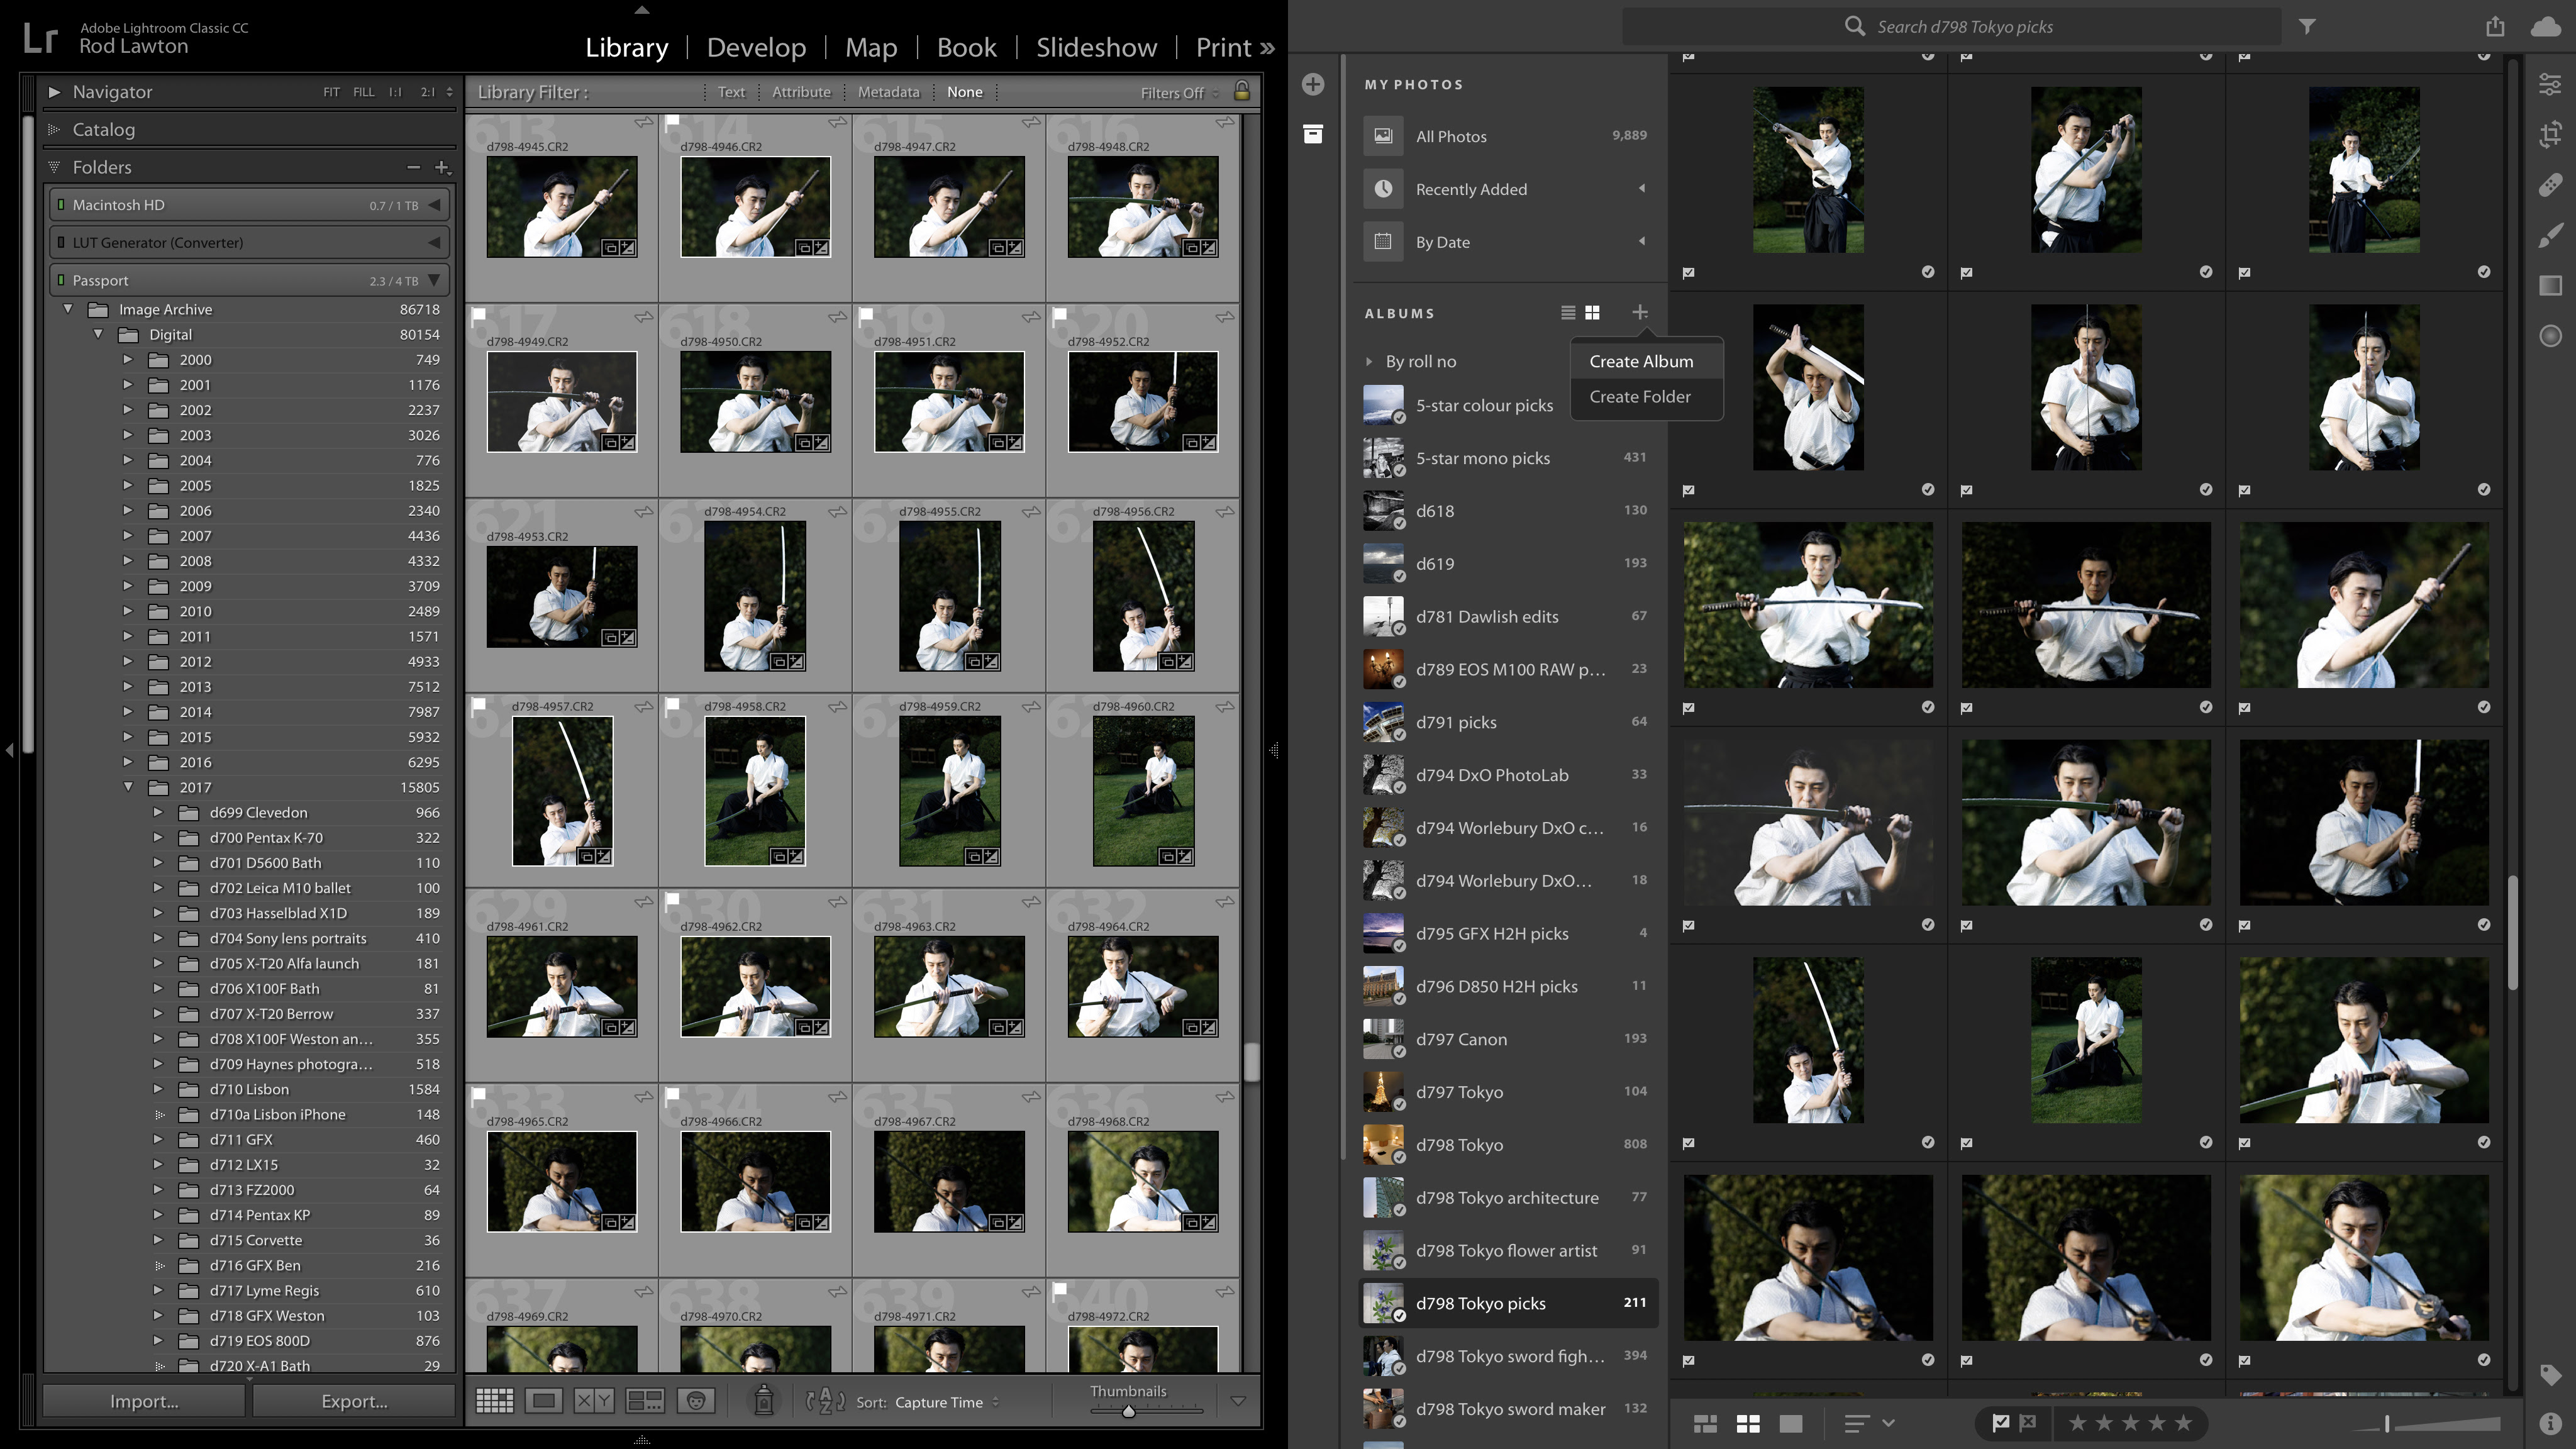This screenshot has height=1449, width=2576.
Task: Toggle the flag as rejected button
Action: click(2028, 1422)
